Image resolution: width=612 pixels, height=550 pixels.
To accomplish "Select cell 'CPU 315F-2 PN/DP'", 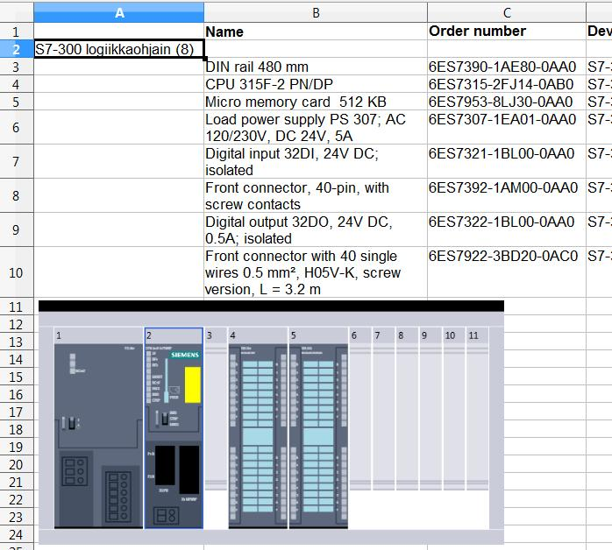I will [316, 84].
